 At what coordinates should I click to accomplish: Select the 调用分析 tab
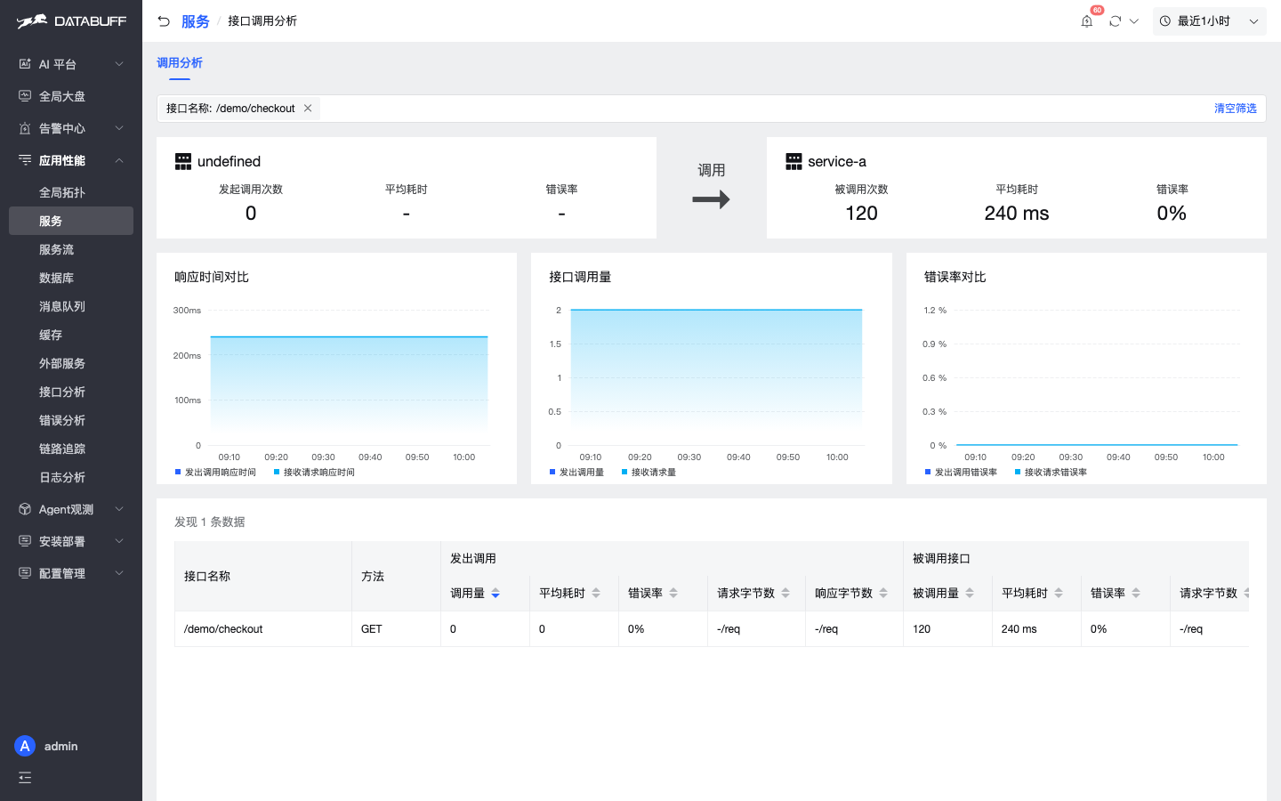click(x=180, y=63)
